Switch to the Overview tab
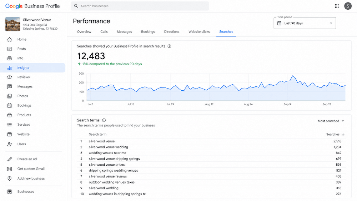357x201 pixels. [x=84, y=32]
